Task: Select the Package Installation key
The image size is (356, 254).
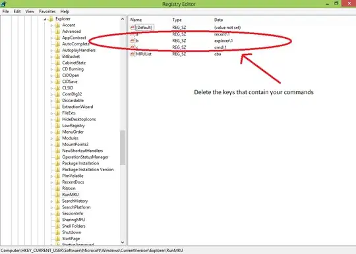Action: pyautogui.click(x=80, y=163)
